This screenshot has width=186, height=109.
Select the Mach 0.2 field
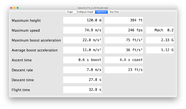point(160,30)
